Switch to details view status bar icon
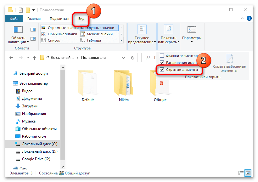Image resolution: width=258 pixels, height=182 pixels. 241,173
